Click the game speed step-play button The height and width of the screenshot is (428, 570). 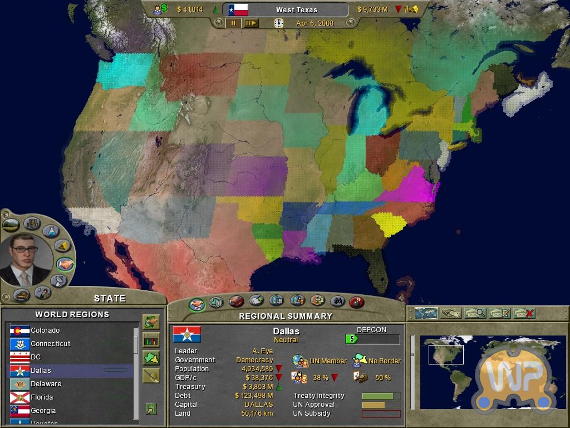coord(251,23)
